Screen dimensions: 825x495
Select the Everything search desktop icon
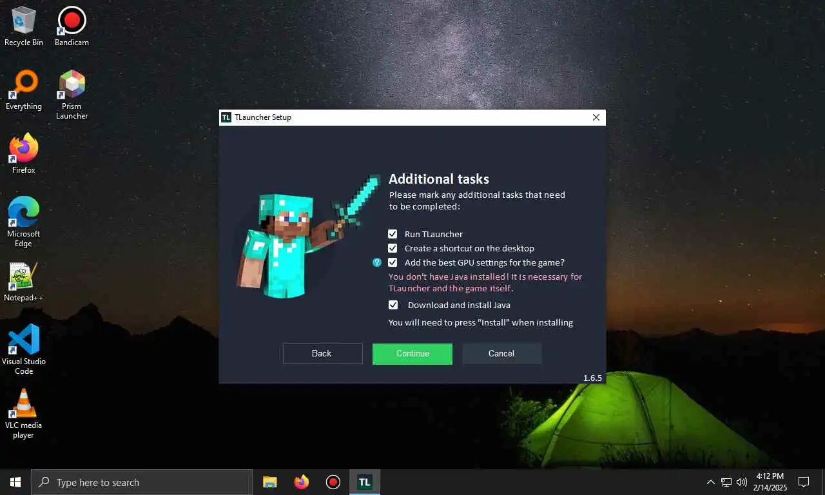coord(24,90)
